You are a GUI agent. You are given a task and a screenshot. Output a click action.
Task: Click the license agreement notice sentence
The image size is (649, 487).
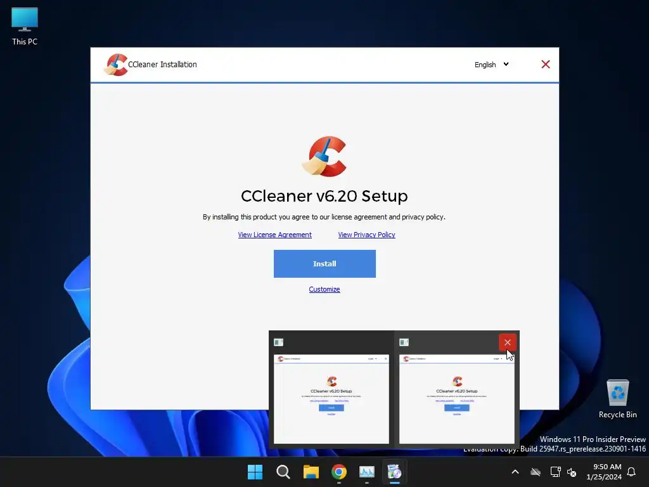coord(324,217)
